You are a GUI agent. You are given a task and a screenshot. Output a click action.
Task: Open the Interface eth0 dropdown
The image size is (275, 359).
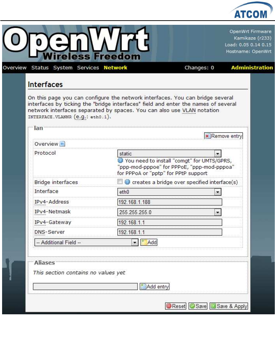[x=169, y=192]
